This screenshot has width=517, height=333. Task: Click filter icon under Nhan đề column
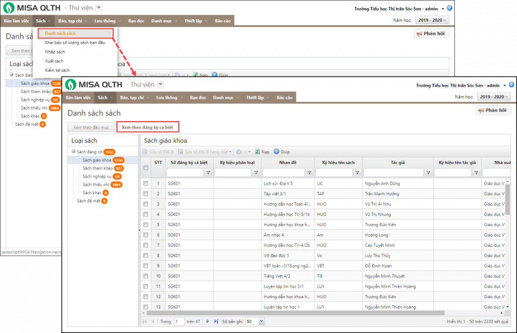[308, 173]
